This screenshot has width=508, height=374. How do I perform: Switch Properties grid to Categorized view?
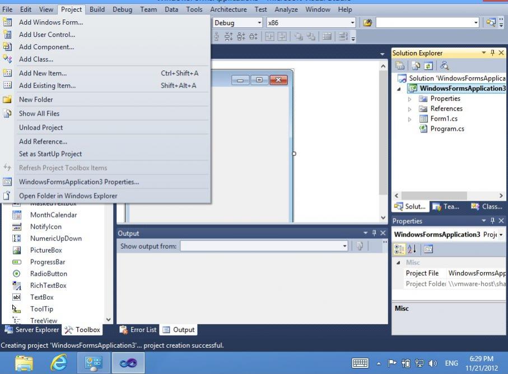tap(399, 249)
